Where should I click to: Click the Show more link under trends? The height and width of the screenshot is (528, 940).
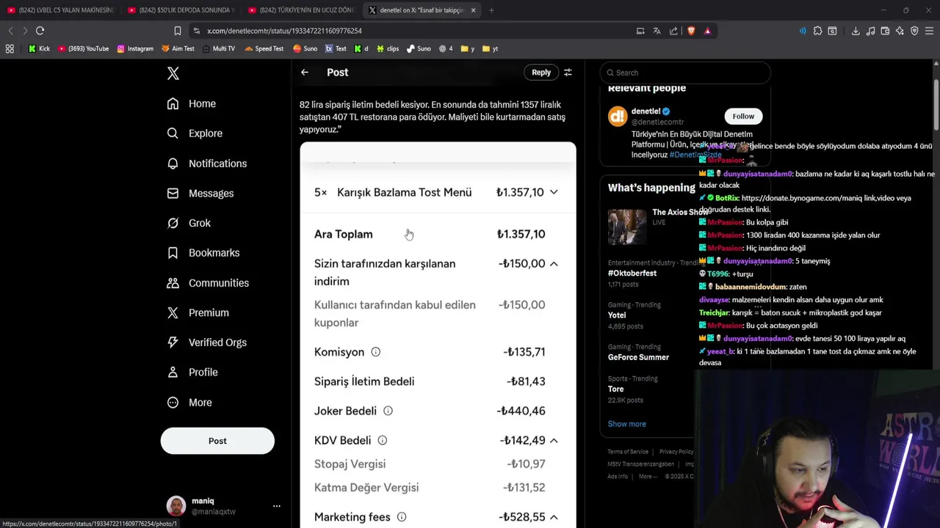coord(626,424)
